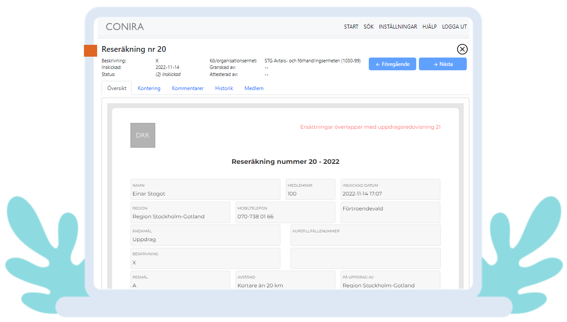Open the Kommentarer tab
The height and width of the screenshot is (322, 567).
(188, 88)
